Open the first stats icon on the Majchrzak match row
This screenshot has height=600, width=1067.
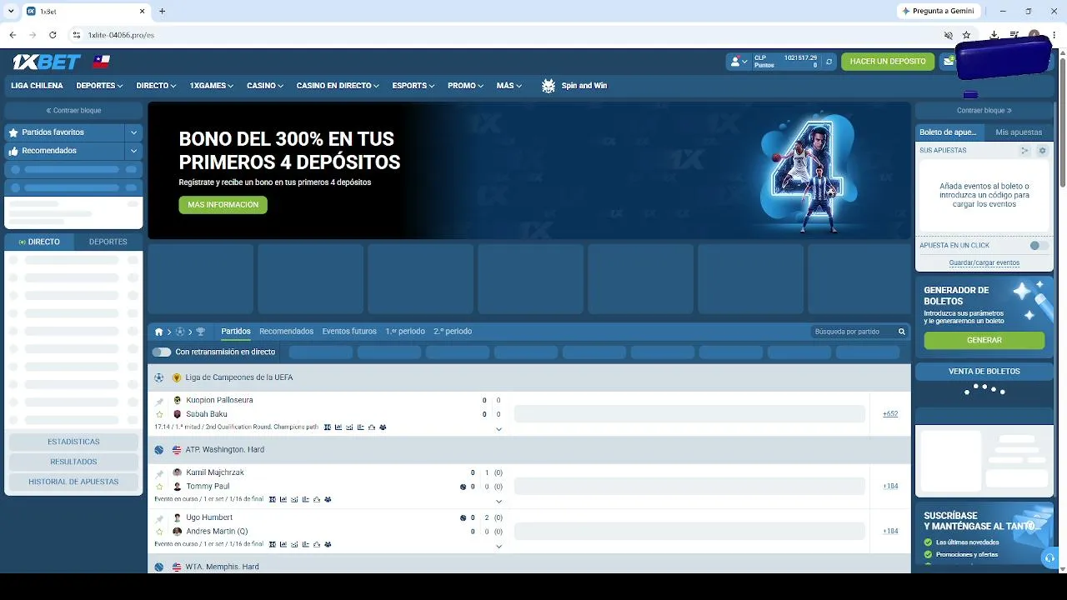click(x=273, y=499)
